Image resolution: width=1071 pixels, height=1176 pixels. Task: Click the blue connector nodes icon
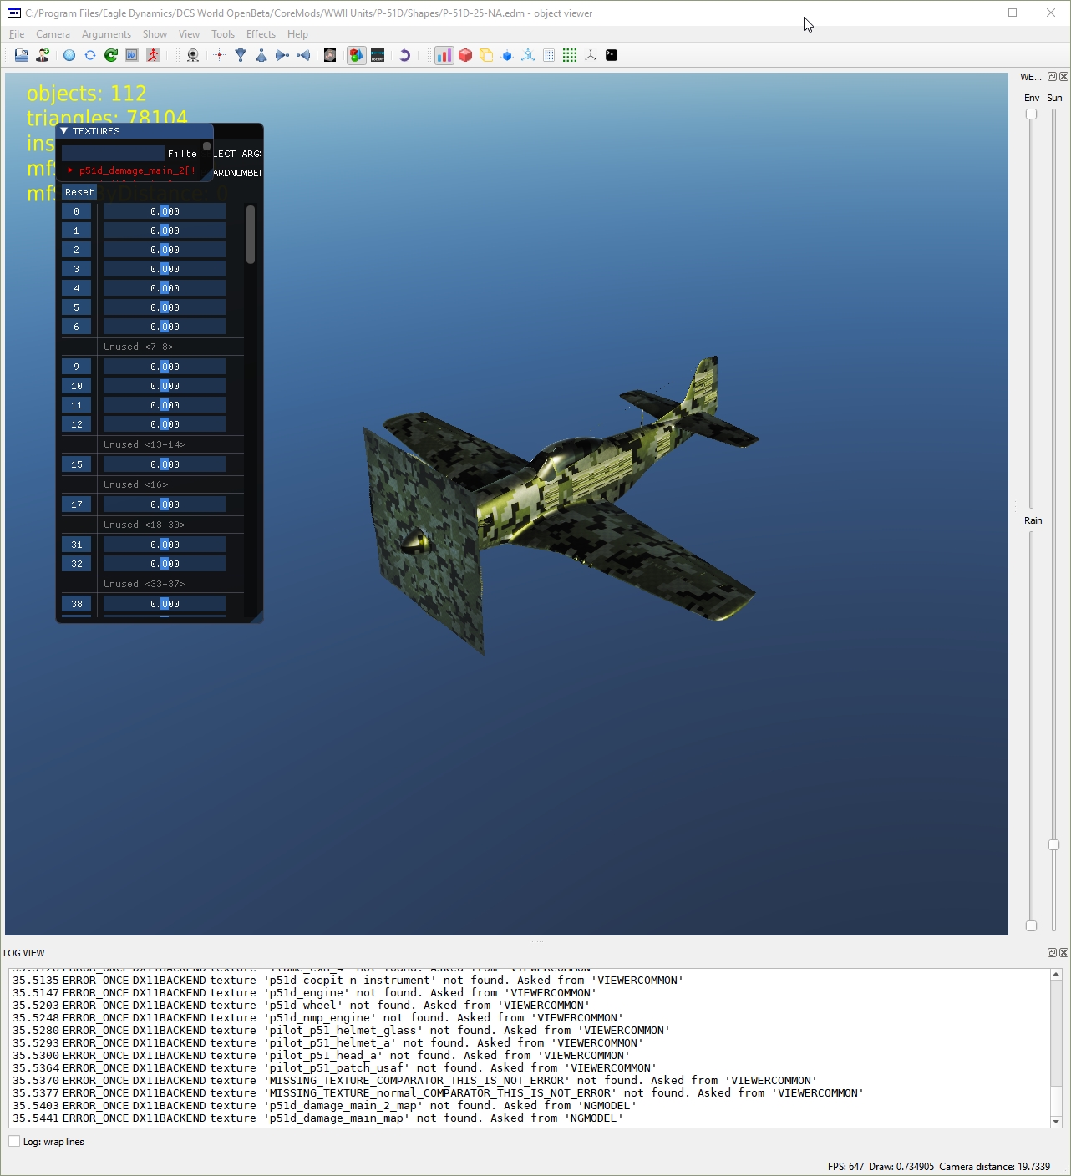click(x=528, y=55)
